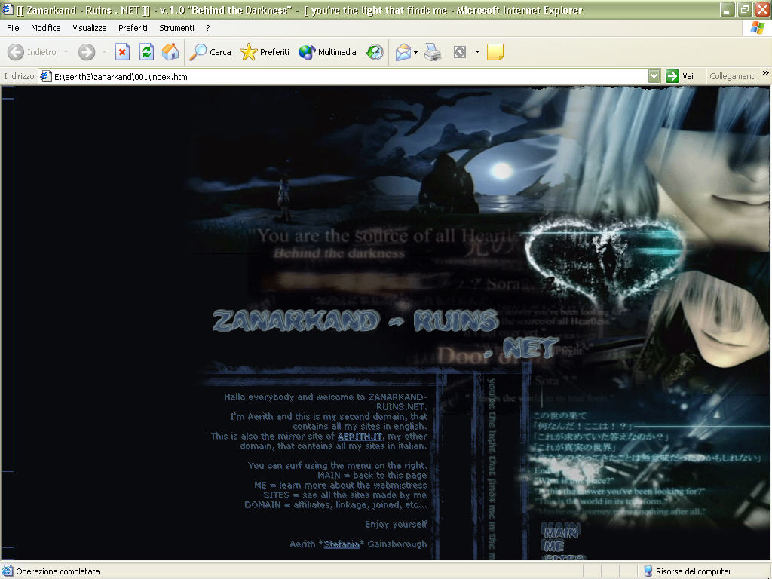Click the fullscreen toolbar icon
772x579 pixels.
pos(460,52)
